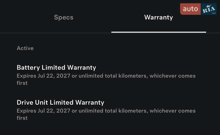Click the star in the RIA logo
Viewport: 220px width, 135px height.
pos(208,6)
